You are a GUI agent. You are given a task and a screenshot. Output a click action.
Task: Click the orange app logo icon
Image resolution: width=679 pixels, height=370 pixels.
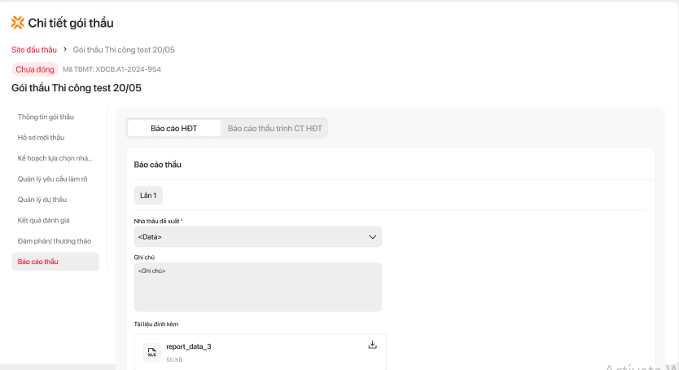point(18,23)
